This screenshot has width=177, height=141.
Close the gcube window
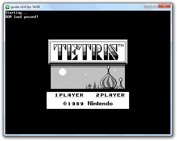tap(164, 6)
